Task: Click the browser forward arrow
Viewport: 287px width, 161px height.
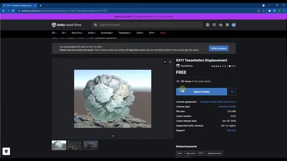Action: 9,11
